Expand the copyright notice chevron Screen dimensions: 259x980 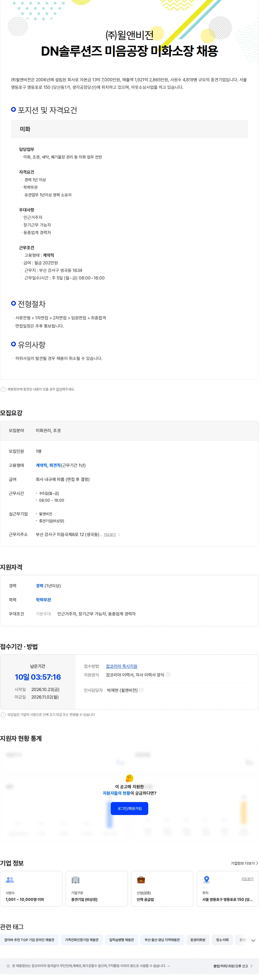coord(169,965)
